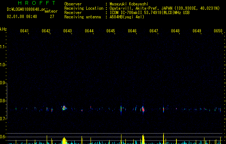Viewport: 226px width, 144px height.
Task: Select observer name Masayuki Kobayashi
Action: coord(129,4)
